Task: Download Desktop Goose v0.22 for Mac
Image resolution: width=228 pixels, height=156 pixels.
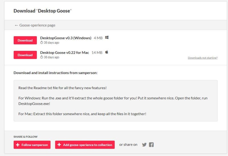Action: (x=25, y=55)
